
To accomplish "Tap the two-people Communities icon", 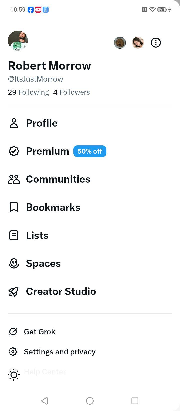I will 14,179.
